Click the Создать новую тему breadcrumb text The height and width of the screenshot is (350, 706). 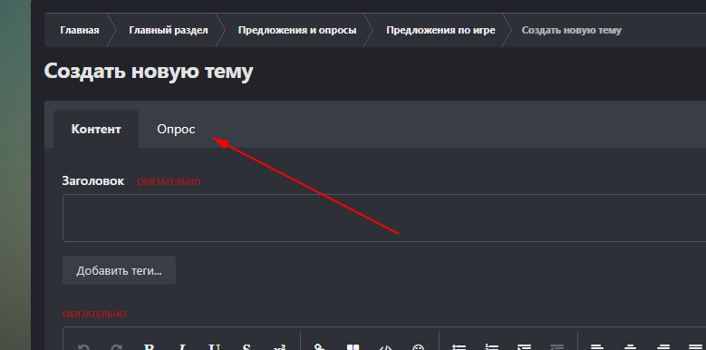pyautogui.click(x=571, y=30)
